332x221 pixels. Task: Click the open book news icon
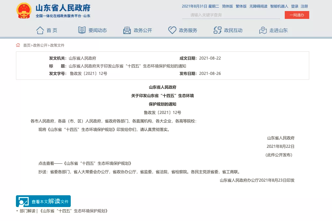(x=82, y=30)
